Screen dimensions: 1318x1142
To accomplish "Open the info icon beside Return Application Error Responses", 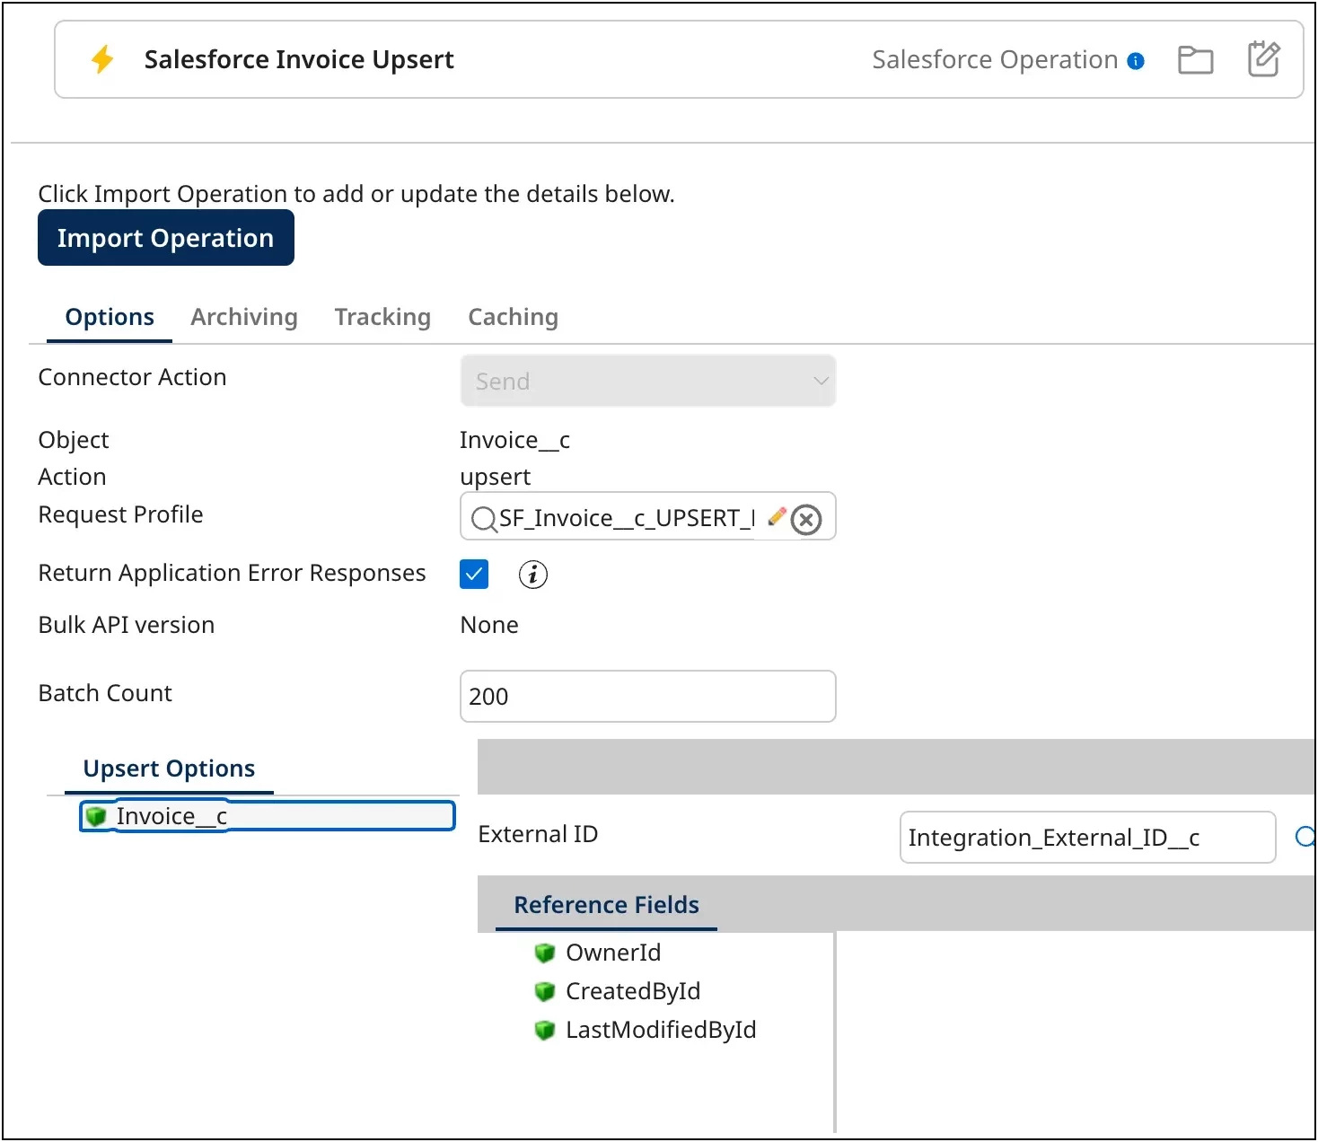I will tap(532, 575).
